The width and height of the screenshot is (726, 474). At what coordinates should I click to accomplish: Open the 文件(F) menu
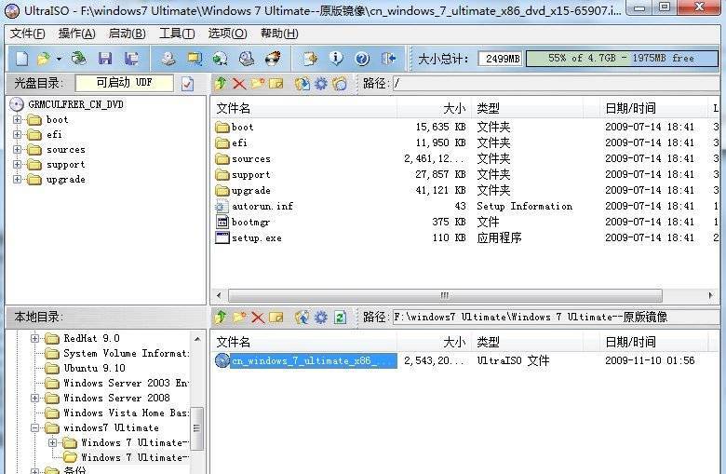click(28, 34)
